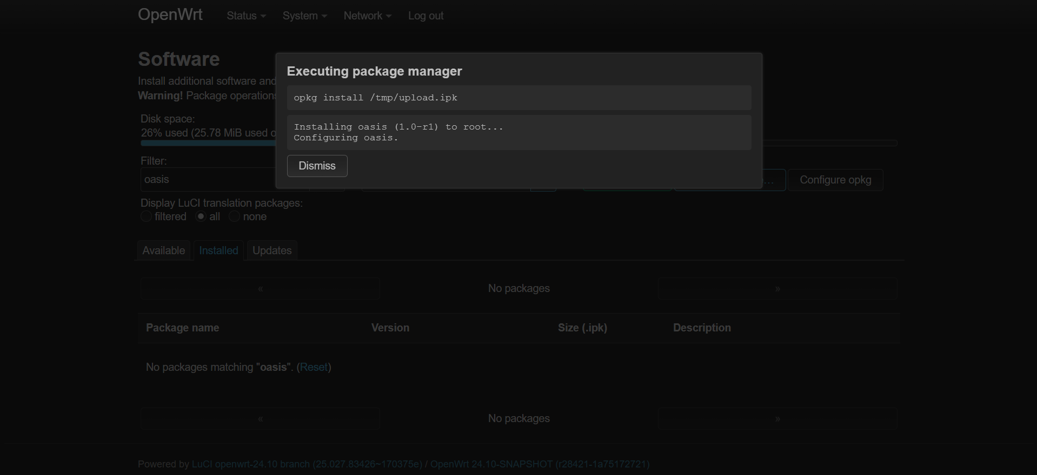Click the Size (.ipk) column header
Viewport: 1037px width, 475px height.
point(582,328)
